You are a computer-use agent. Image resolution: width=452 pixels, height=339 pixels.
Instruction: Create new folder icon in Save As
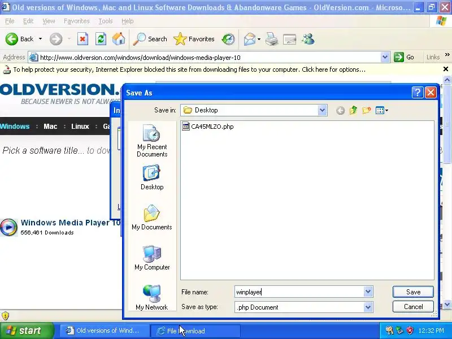tap(366, 110)
